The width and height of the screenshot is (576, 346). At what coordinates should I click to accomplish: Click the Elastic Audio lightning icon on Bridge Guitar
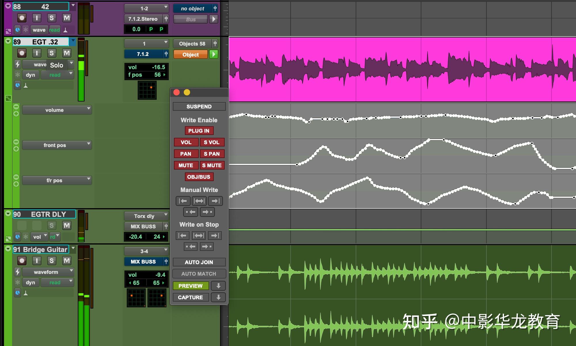pyautogui.click(x=17, y=272)
